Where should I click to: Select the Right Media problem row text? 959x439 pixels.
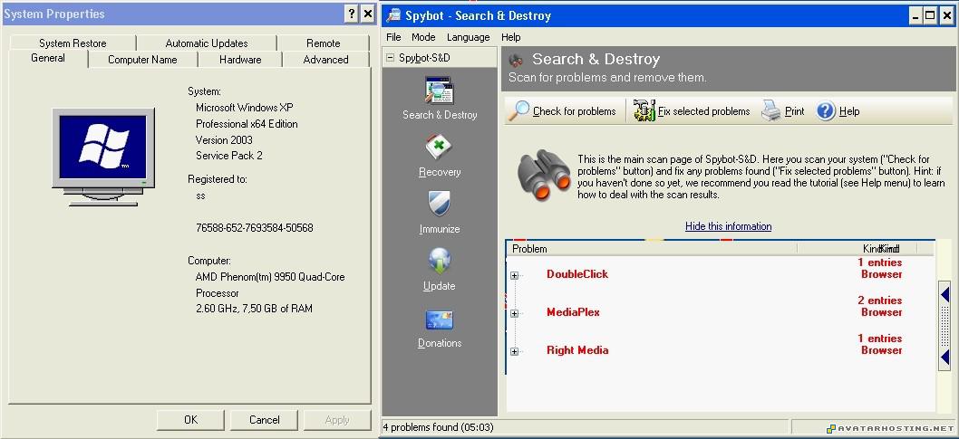coord(577,350)
